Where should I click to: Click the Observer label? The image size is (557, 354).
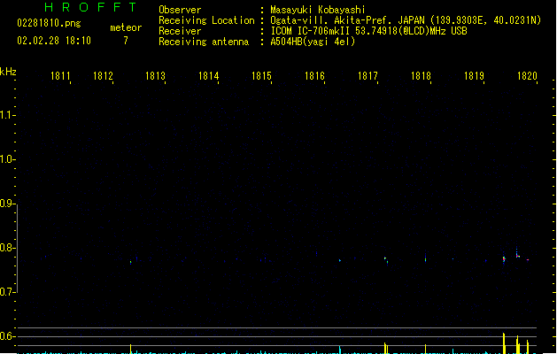(180, 10)
